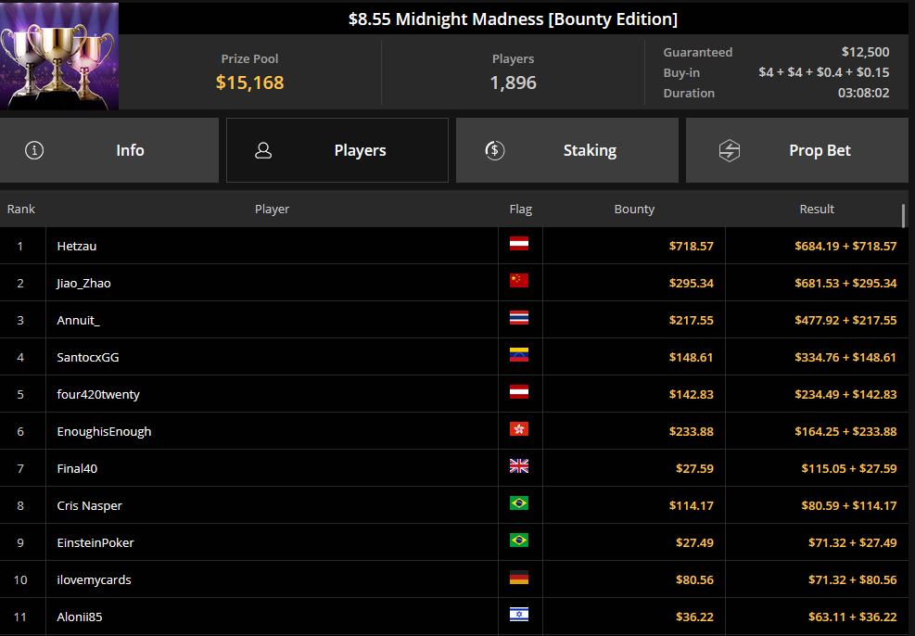Click Final40's UK flag icon
The width and height of the screenshot is (915, 636).
519,465
